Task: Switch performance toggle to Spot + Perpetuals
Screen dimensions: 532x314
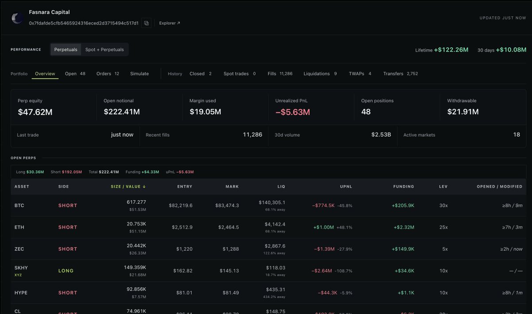Action: pos(105,50)
